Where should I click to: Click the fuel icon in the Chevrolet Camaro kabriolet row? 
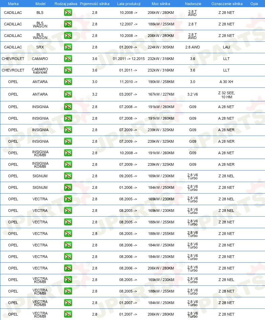click(x=68, y=70)
